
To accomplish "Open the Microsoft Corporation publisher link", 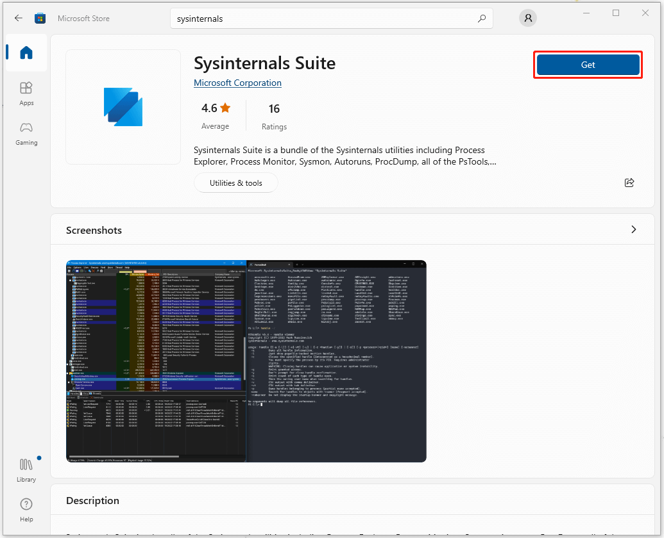I will [237, 83].
